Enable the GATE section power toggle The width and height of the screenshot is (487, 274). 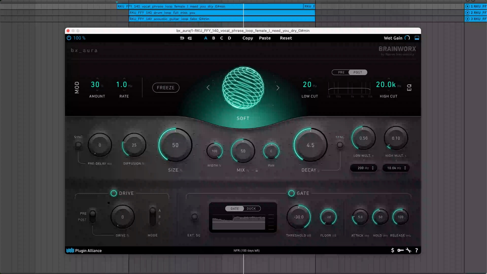pyautogui.click(x=291, y=193)
